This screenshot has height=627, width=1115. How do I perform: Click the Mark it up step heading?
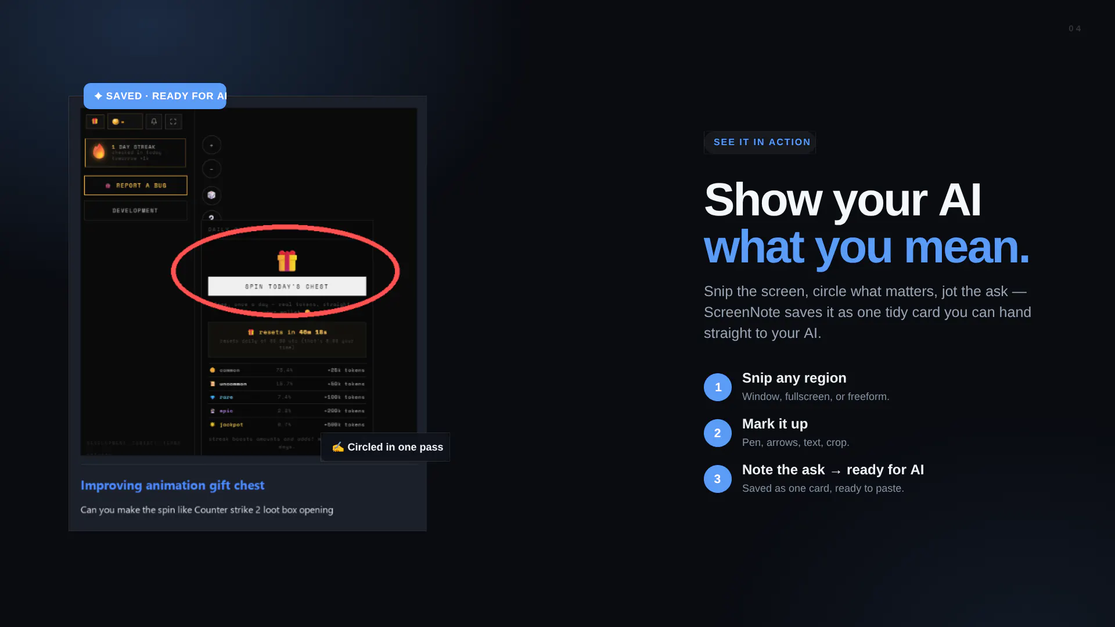(x=775, y=424)
